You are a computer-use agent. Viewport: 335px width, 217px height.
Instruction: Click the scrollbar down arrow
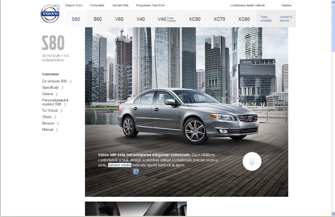pos(333,214)
